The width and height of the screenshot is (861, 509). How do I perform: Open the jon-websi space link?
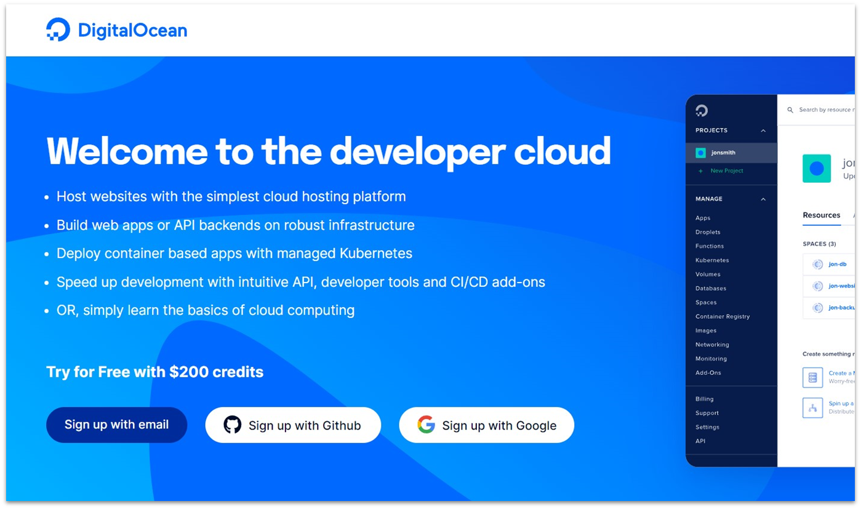point(841,286)
